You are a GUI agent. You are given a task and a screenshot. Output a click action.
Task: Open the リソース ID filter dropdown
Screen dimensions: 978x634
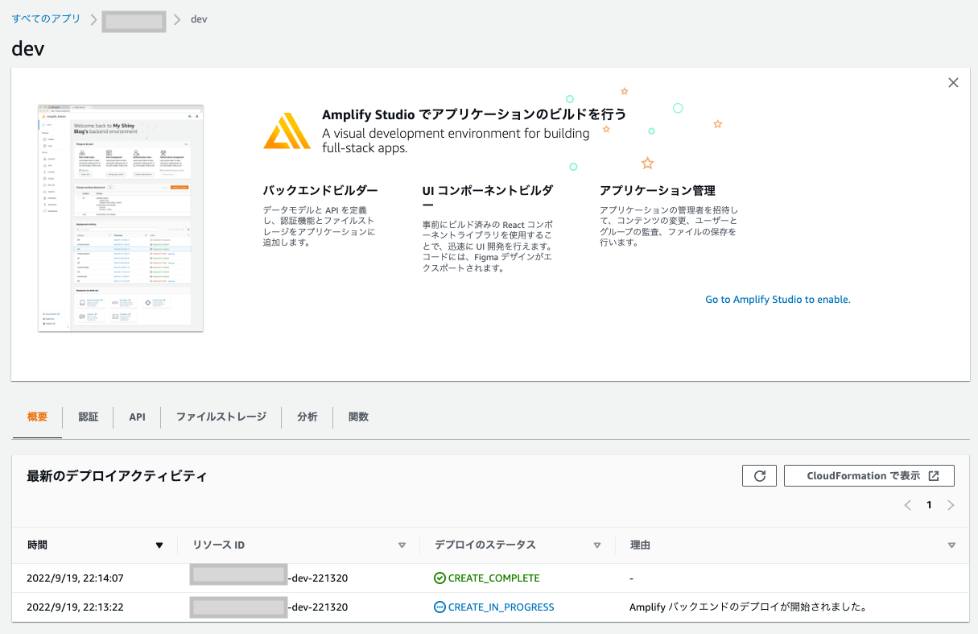coord(402,545)
